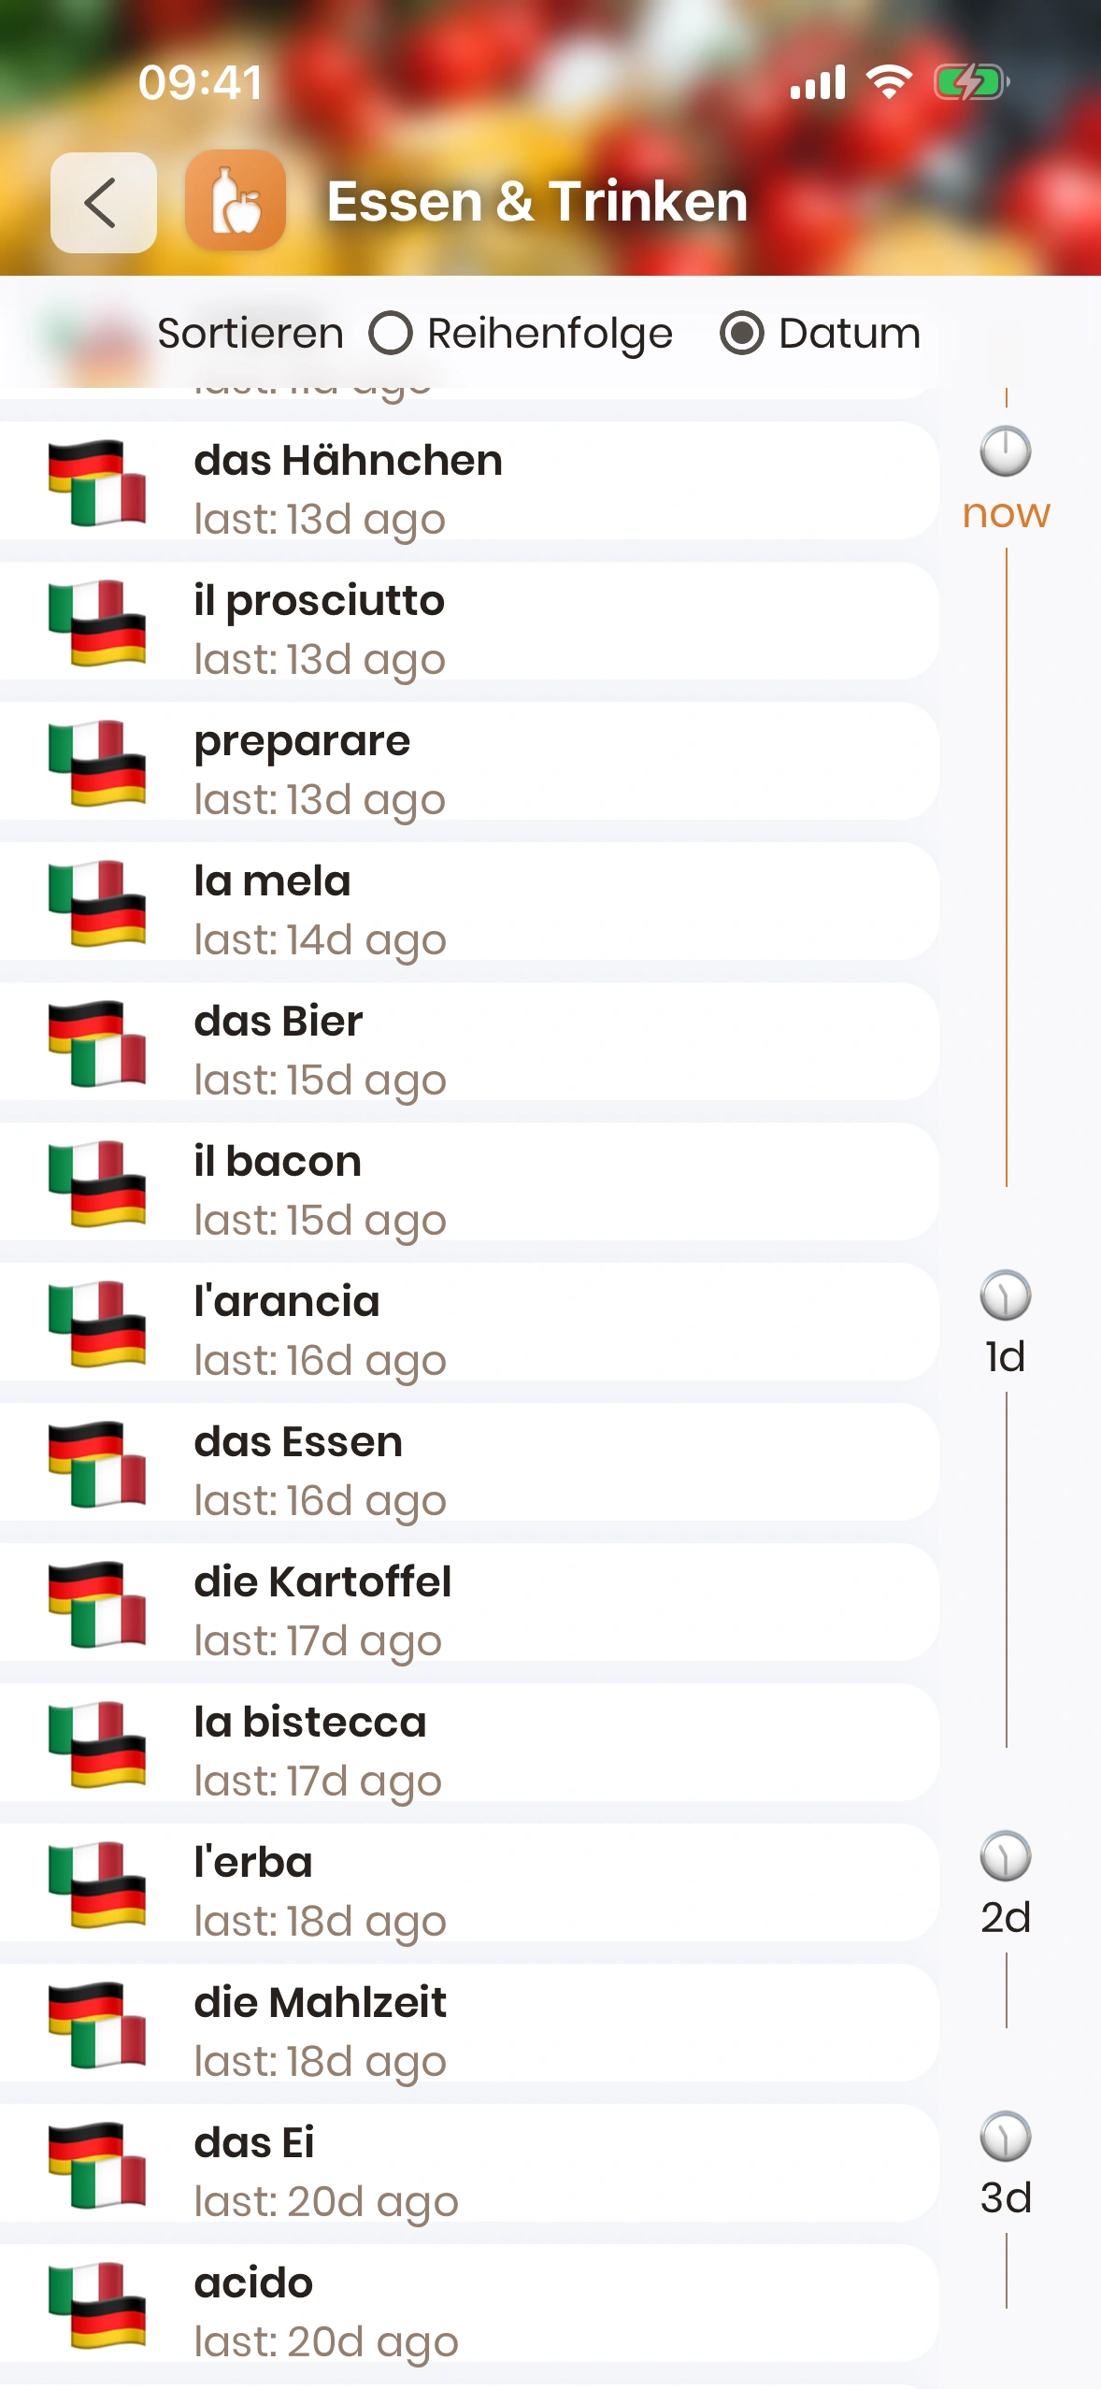Tap the 'Essen & Trinken' header title

coord(537,202)
